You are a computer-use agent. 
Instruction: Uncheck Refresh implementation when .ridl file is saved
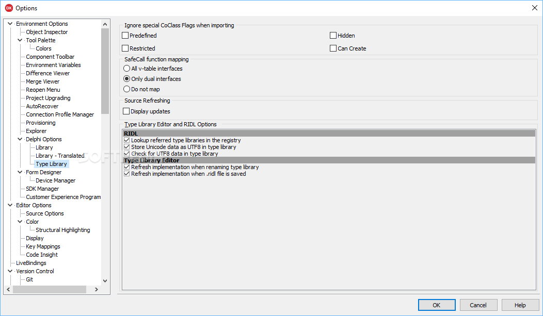pyautogui.click(x=127, y=174)
